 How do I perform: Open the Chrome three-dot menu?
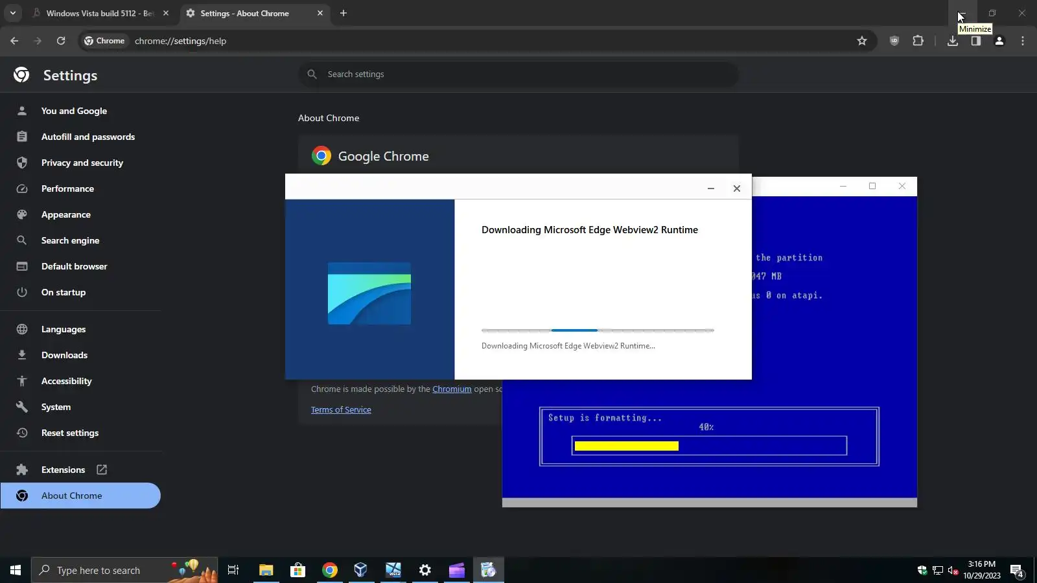[1023, 41]
